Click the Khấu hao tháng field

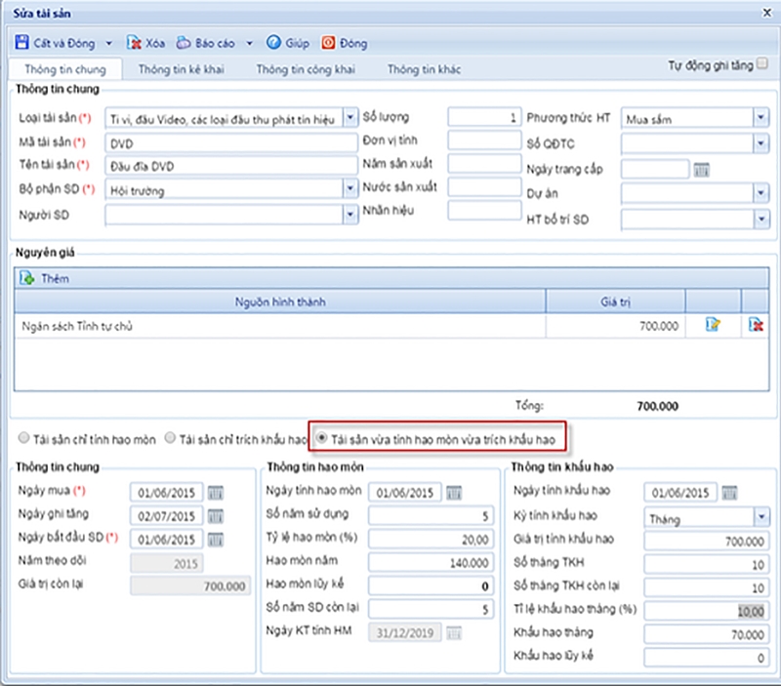pyautogui.click(x=706, y=634)
